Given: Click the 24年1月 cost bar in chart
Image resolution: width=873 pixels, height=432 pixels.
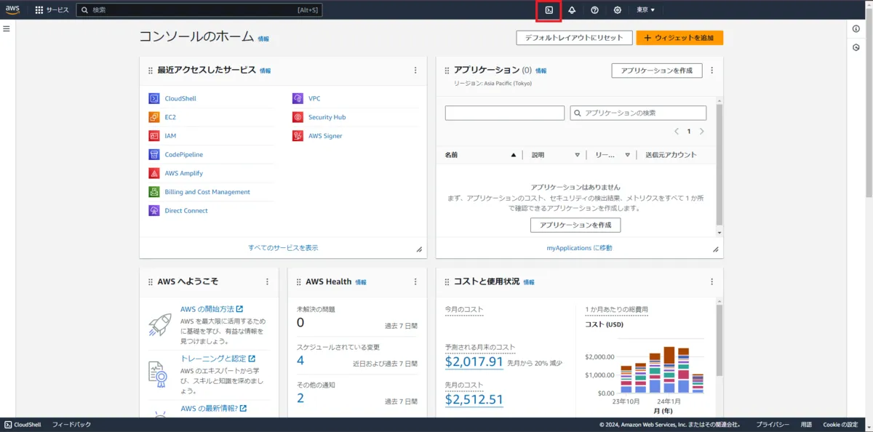Looking at the screenshot, I should (669, 369).
